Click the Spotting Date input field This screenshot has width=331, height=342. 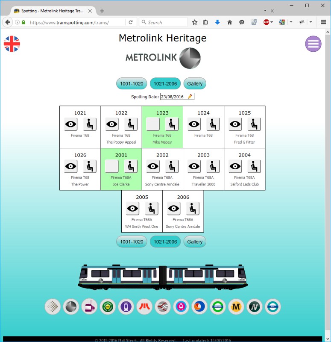click(177, 97)
